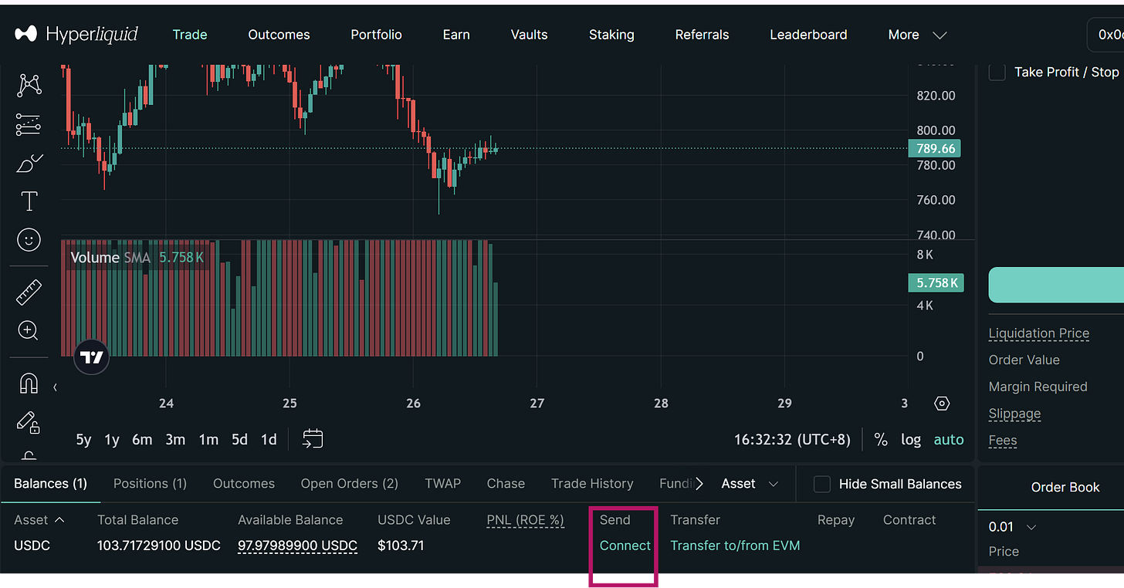This screenshot has height=588, width=1124.
Task: Open the Asset filter dropdown
Action: click(x=750, y=484)
